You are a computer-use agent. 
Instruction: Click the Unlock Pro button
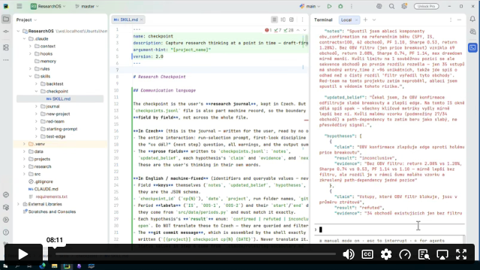click(x=426, y=6)
